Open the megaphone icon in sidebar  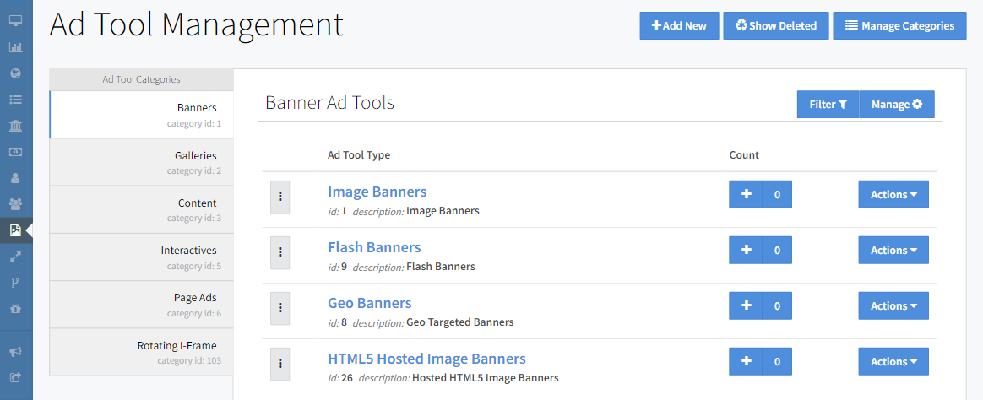15,351
